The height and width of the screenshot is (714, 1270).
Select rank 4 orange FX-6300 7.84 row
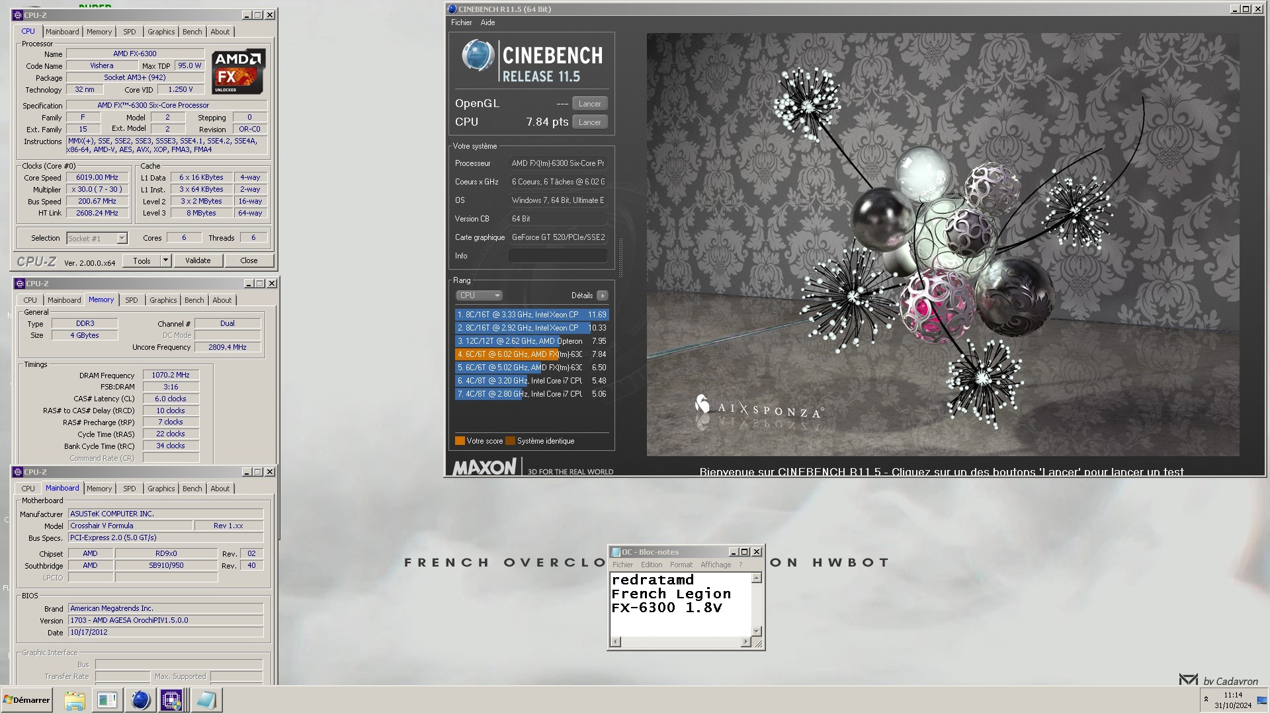click(531, 354)
